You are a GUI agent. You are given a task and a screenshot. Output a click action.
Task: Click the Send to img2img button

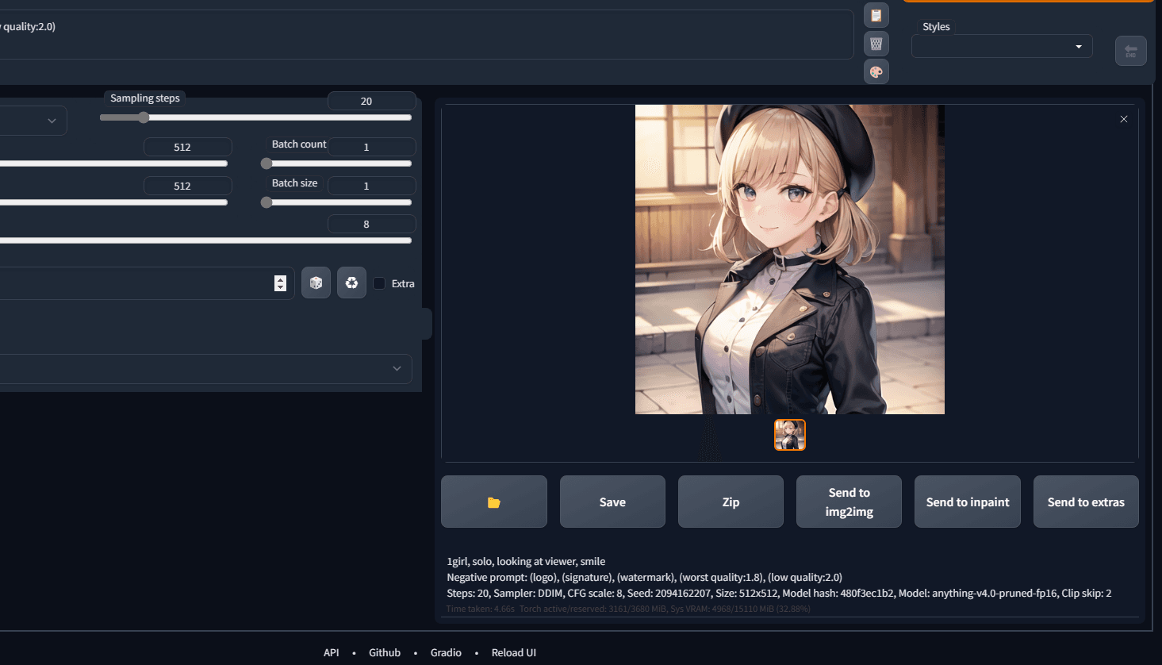point(849,502)
